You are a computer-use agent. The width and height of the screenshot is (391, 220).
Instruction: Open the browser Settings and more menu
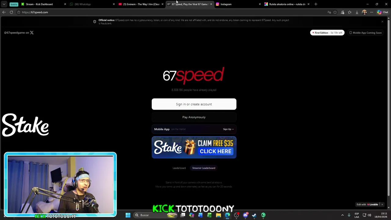[x=371, y=12]
